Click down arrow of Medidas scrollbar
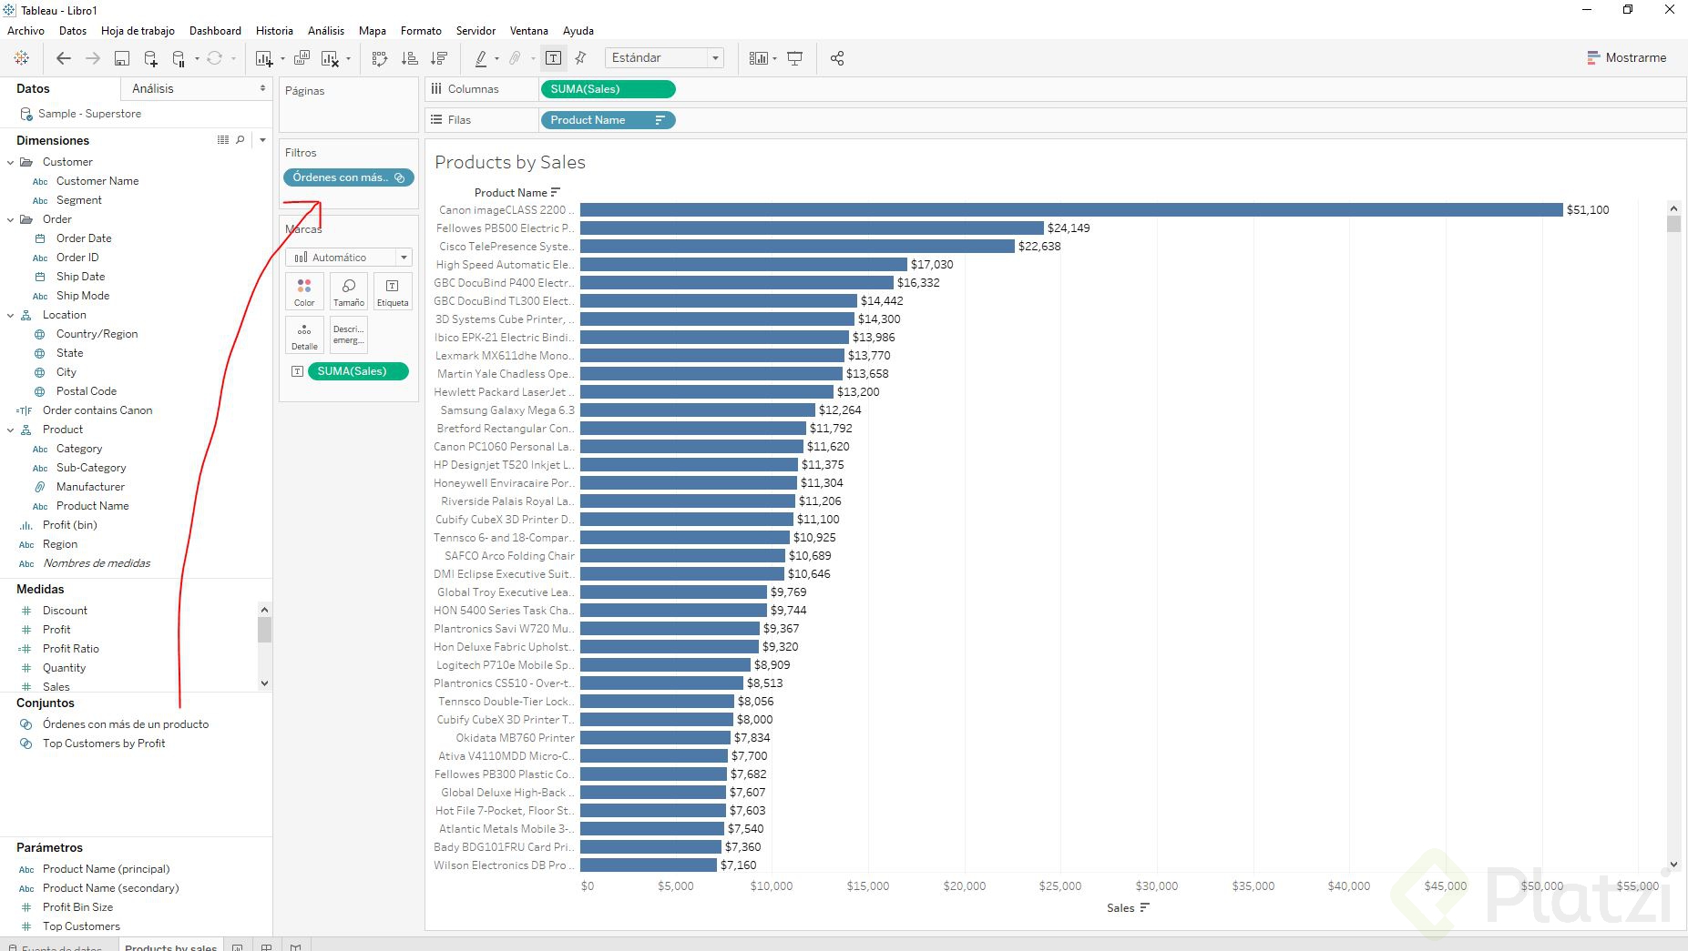1688x951 pixels. (264, 683)
